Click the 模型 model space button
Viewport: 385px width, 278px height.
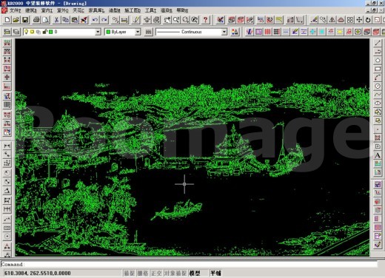point(195,273)
